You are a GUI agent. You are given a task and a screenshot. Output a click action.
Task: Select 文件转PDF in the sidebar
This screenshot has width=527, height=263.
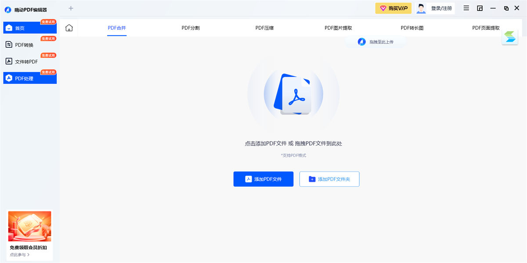pos(24,61)
